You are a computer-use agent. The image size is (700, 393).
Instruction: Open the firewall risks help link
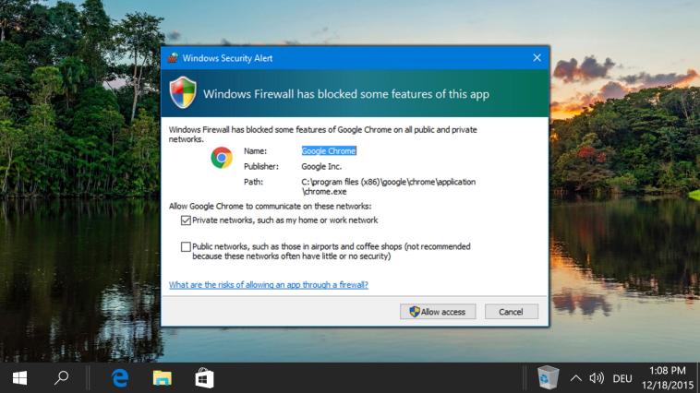[x=269, y=284]
